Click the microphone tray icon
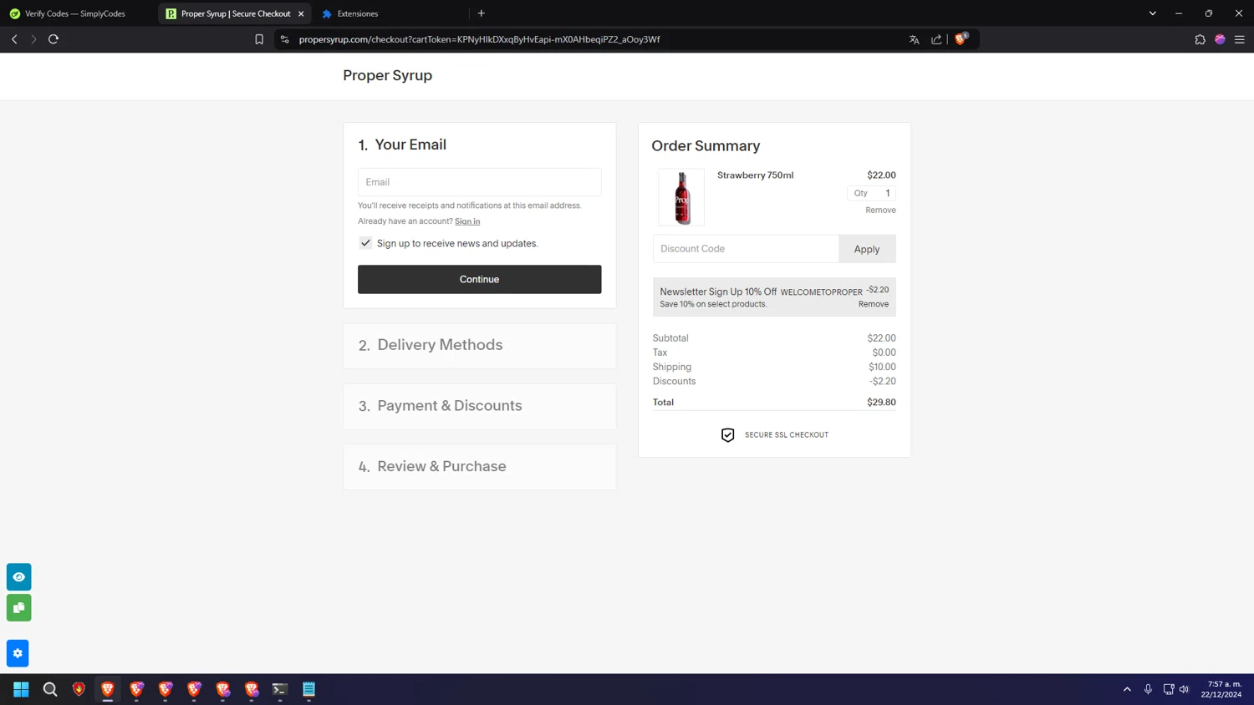Screen dimensions: 1254x705 coord(1148,689)
